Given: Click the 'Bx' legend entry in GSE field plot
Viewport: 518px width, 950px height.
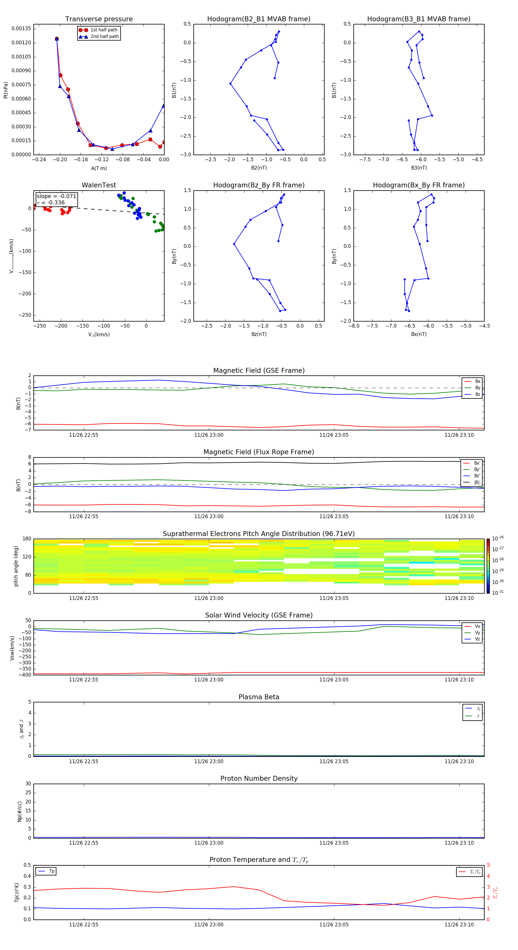Looking at the screenshot, I should (x=472, y=381).
